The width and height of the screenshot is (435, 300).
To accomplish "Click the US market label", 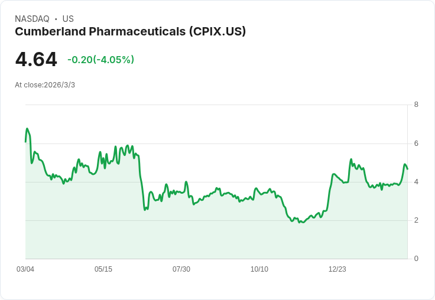I will tap(68, 19).
